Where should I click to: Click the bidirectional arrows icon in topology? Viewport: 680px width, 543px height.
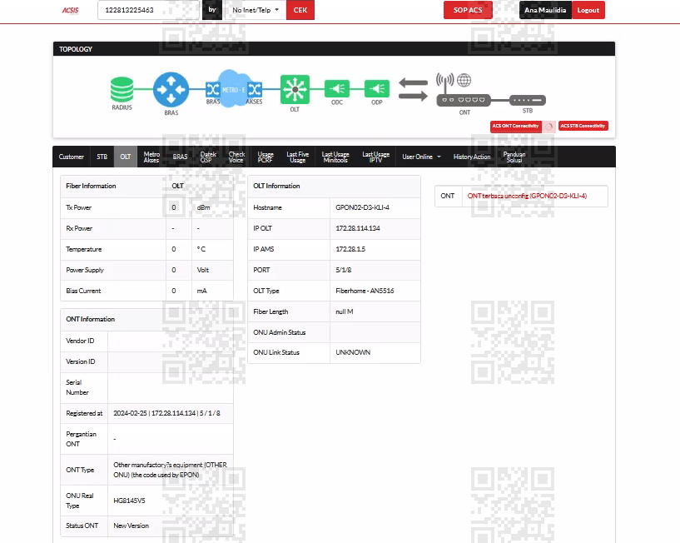point(413,89)
